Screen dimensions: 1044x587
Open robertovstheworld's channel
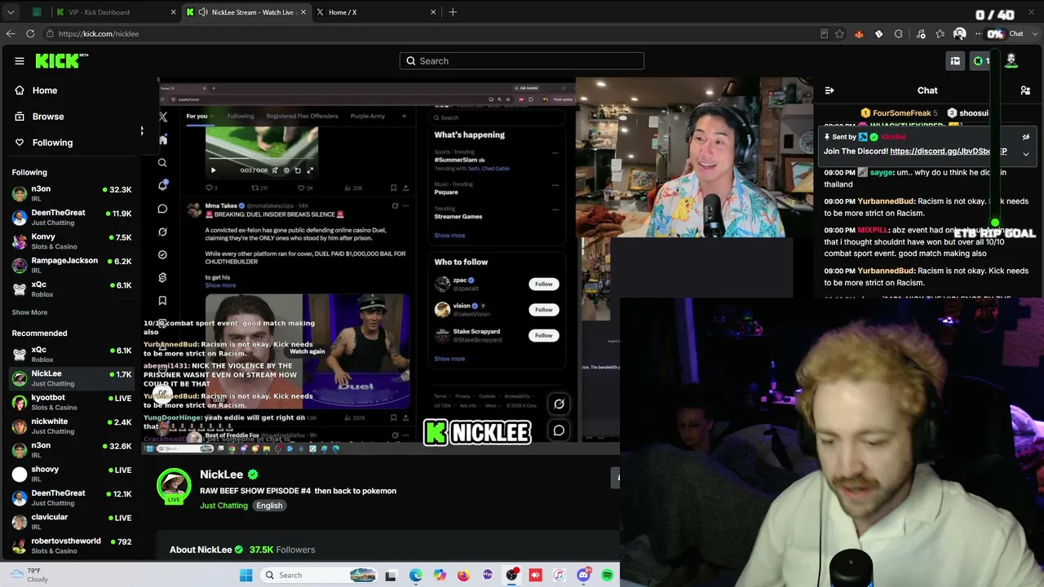tap(72, 545)
